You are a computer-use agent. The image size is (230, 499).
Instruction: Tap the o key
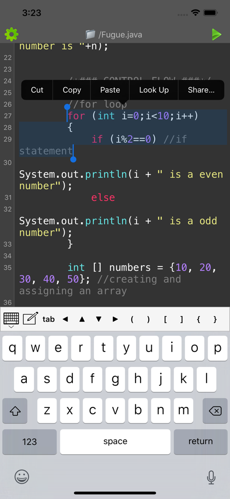[195, 348]
